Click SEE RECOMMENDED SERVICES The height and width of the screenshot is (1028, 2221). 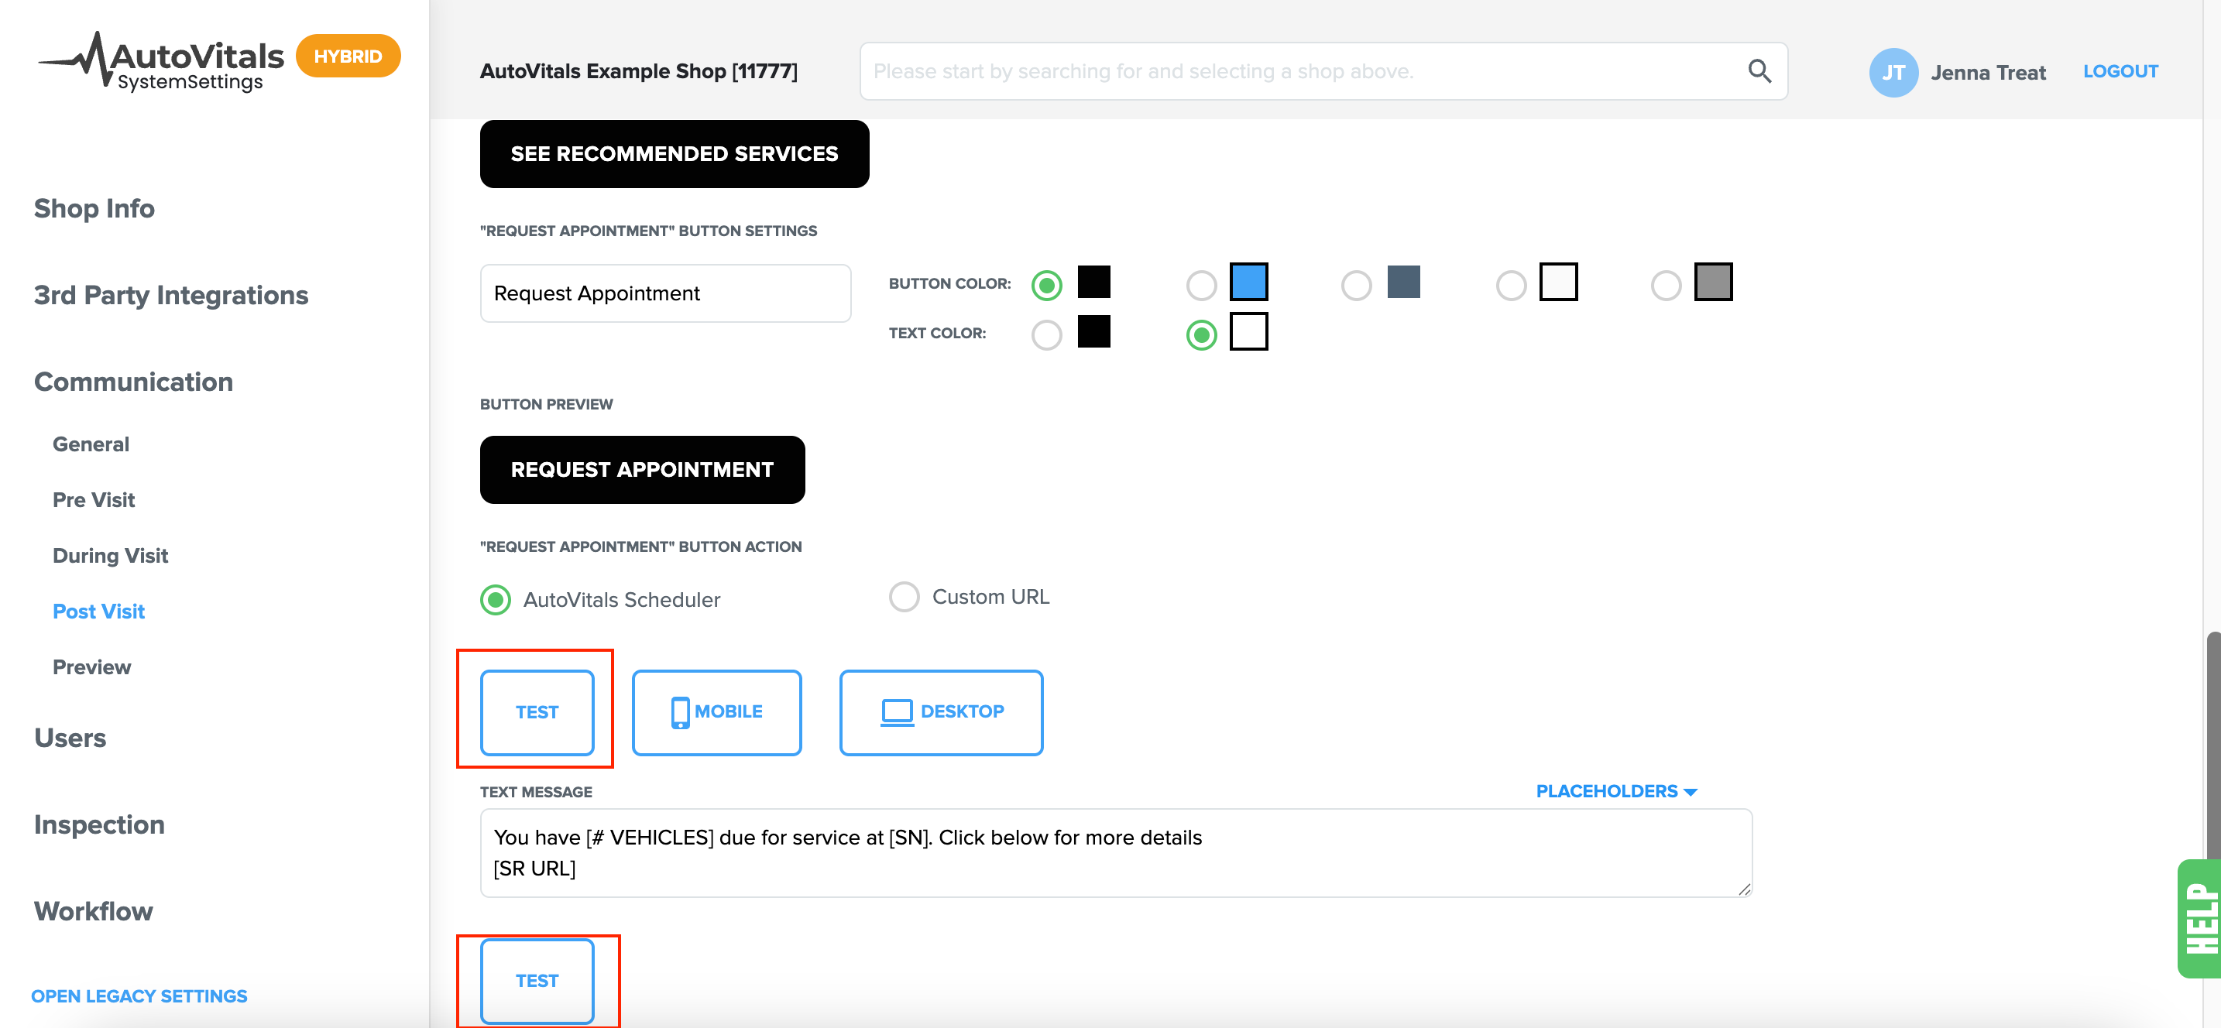(675, 154)
